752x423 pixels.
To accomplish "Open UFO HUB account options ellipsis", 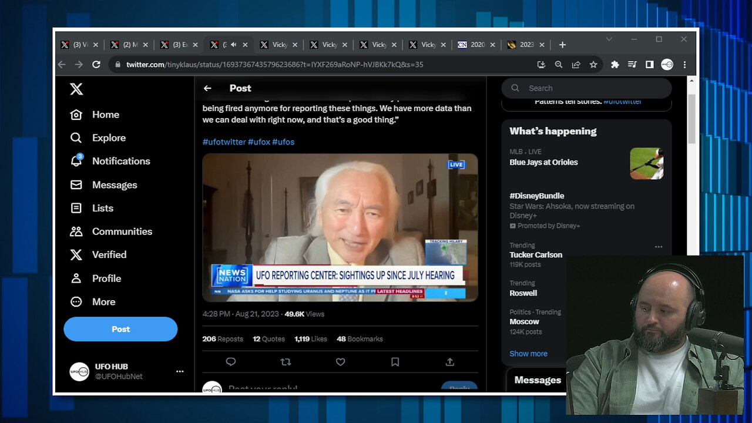I will click(180, 371).
